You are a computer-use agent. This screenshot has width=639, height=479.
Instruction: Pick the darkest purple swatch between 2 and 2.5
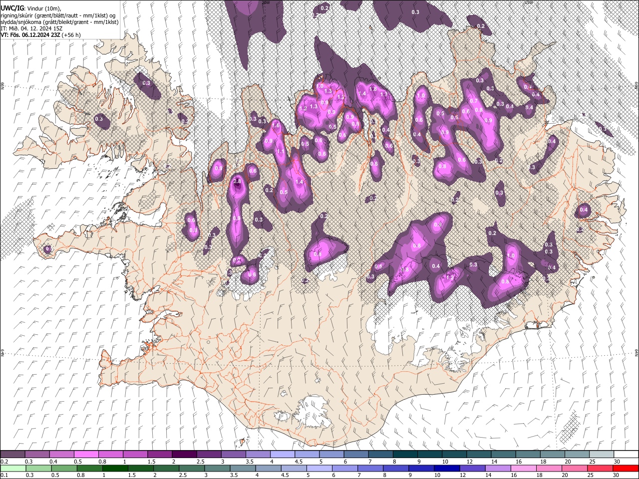[184, 455]
